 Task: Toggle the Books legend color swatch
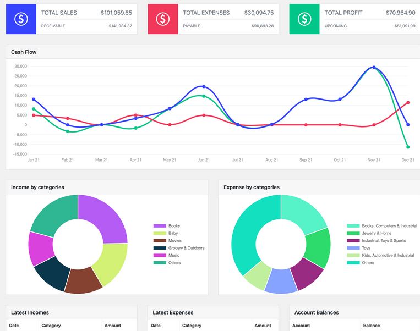tap(160, 226)
